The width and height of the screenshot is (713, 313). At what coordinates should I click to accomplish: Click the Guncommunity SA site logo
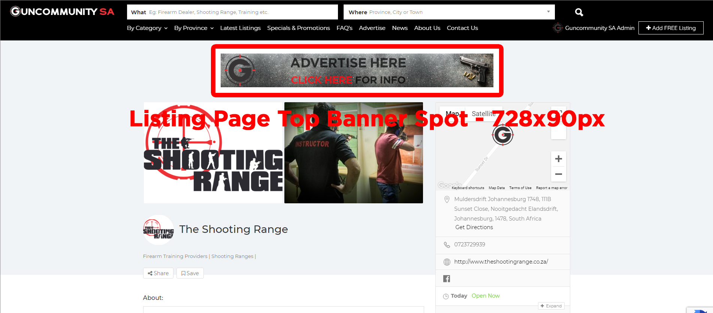click(x=62, y=12)
